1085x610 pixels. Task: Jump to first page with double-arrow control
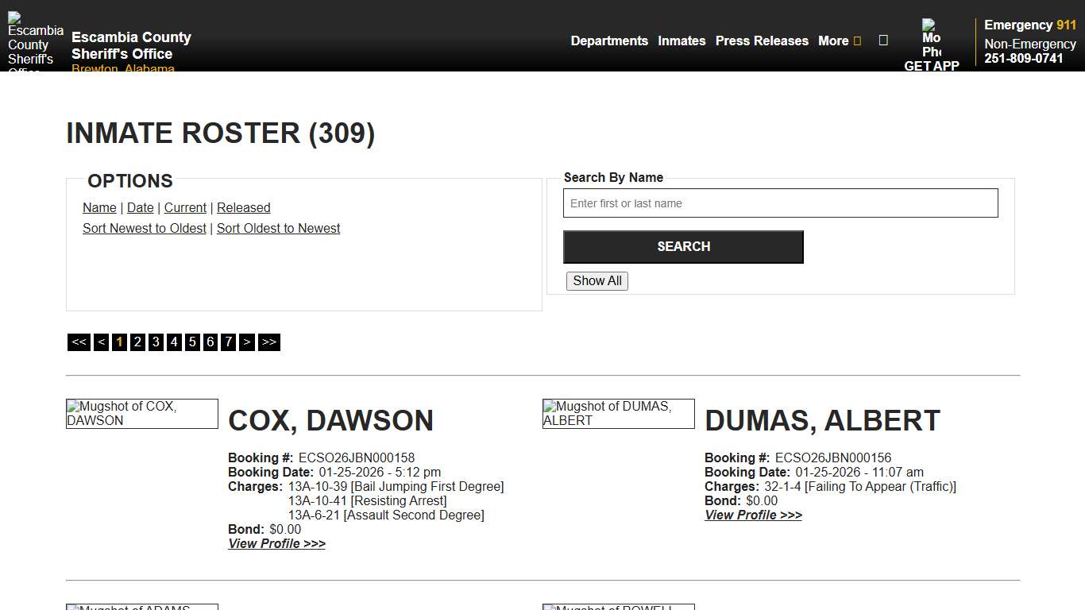(x=79, y=342)
